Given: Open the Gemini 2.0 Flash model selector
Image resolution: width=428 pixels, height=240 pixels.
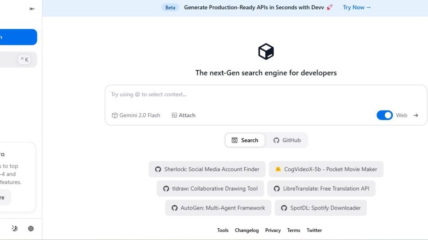Looking at the screenshot, I should [x=136, y=116].
